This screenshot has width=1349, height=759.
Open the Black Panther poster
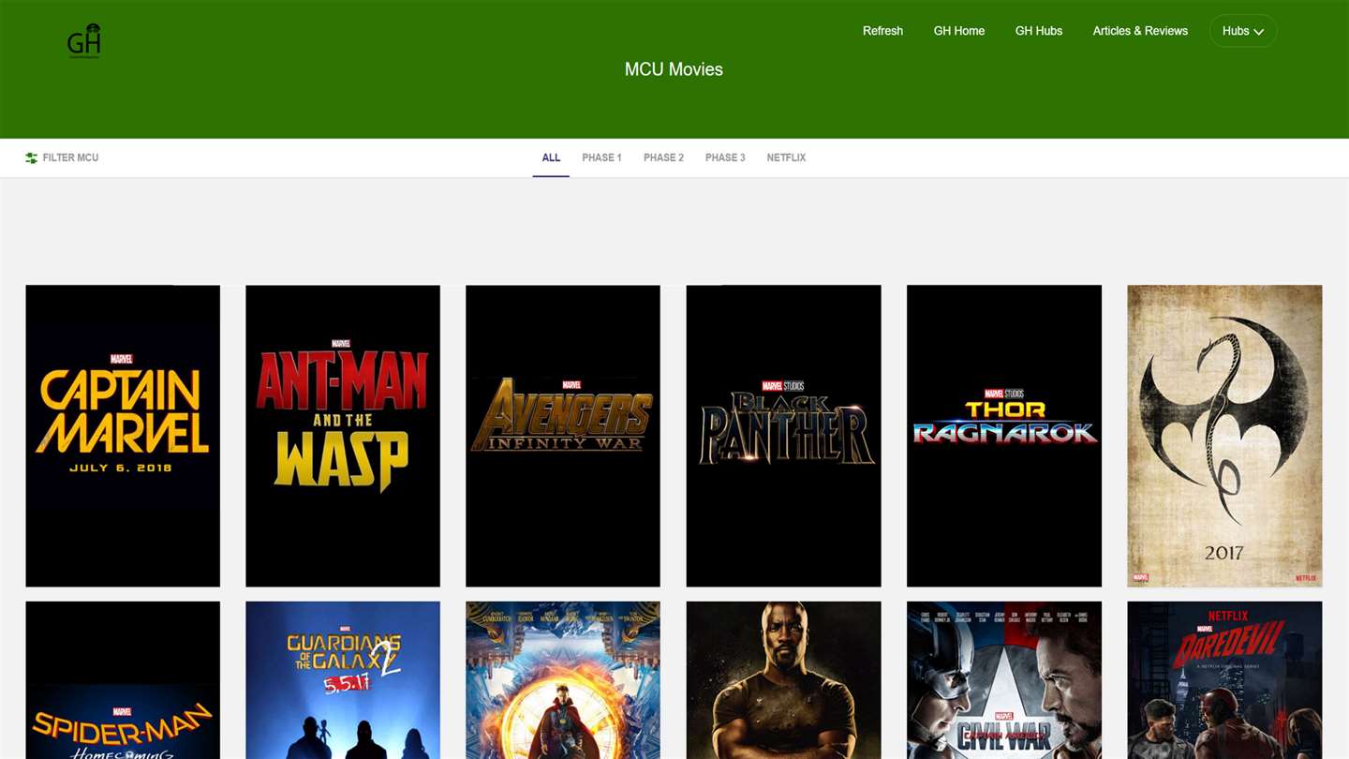(x=784, y=436)
